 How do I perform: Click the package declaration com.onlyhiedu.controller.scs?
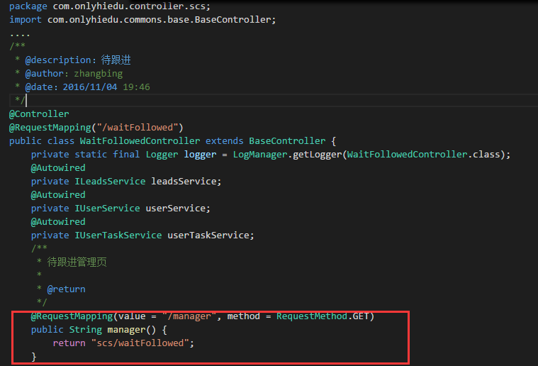[109, 6]
